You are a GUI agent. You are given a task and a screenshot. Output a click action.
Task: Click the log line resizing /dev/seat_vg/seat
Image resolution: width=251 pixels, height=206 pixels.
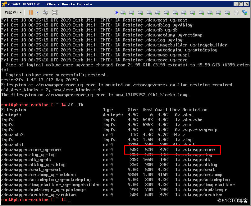pos(94,20)
